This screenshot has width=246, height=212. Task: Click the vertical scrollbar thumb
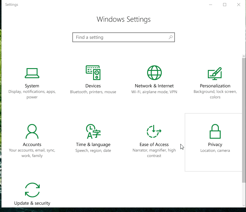coord(244,120)
